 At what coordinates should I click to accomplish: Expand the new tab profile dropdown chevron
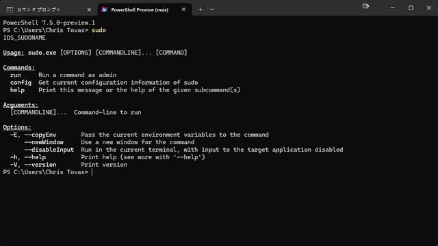coord(212,10)
